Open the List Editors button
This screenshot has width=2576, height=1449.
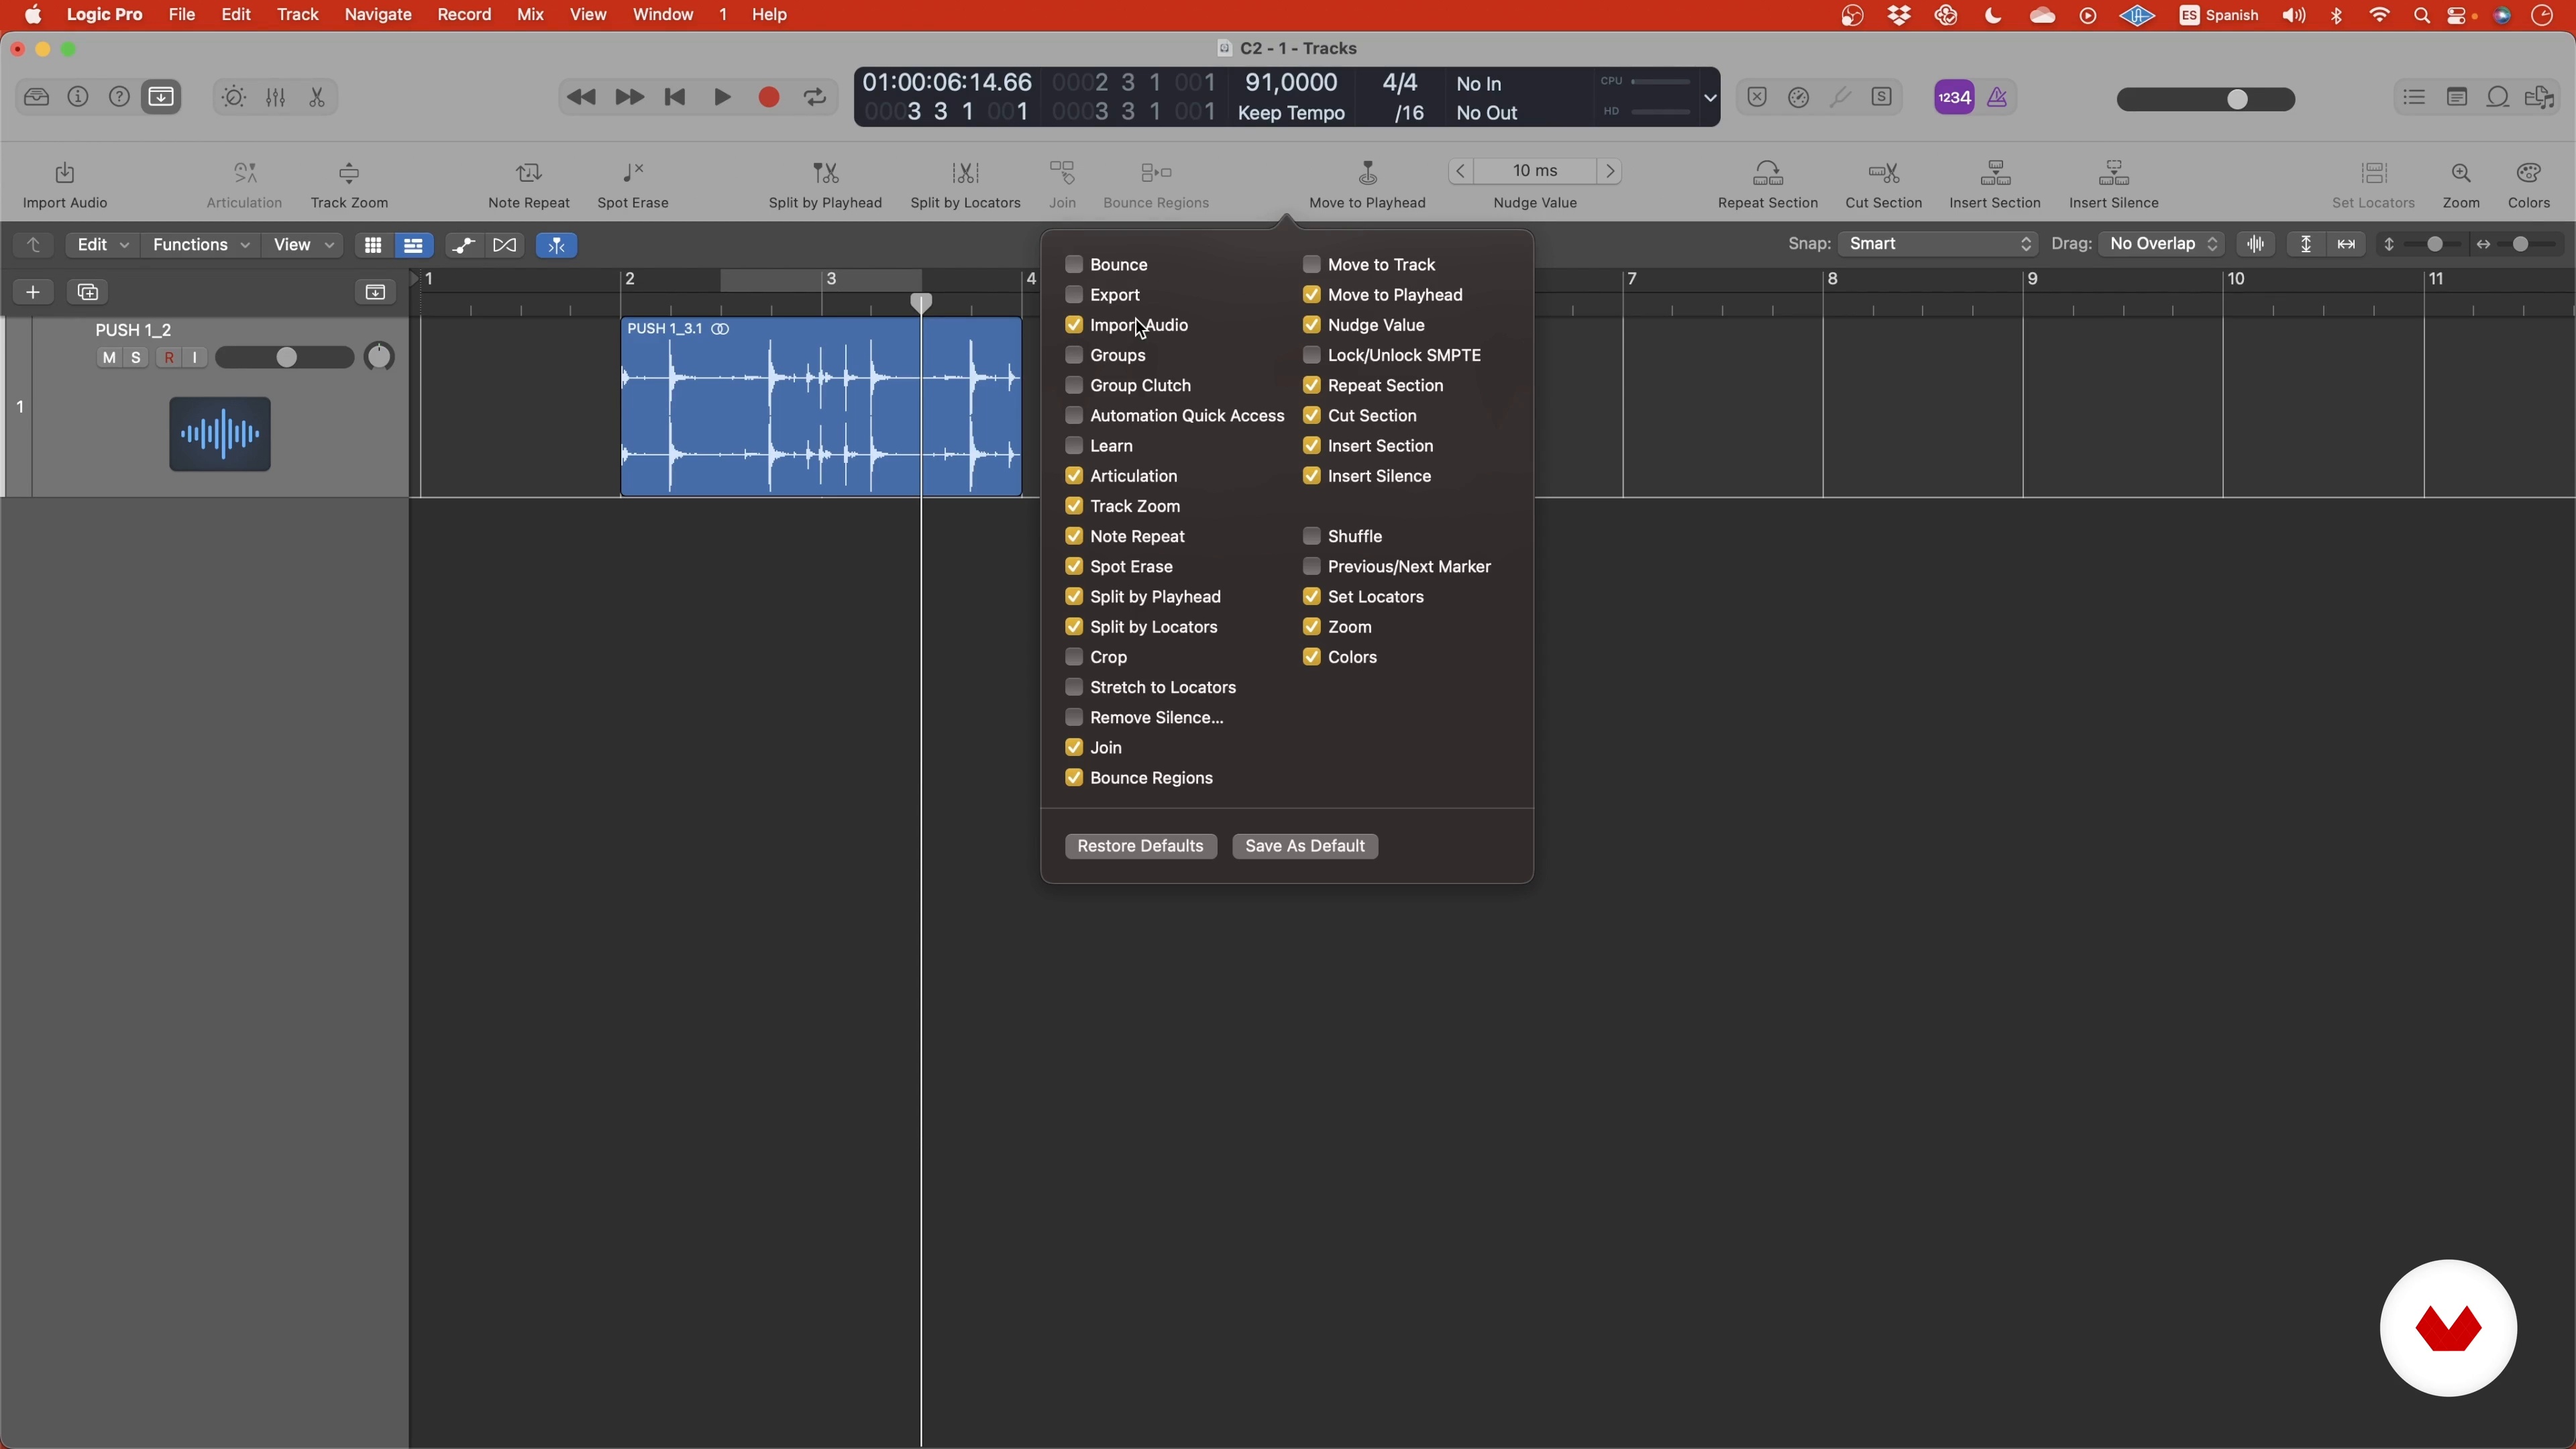2414,97
